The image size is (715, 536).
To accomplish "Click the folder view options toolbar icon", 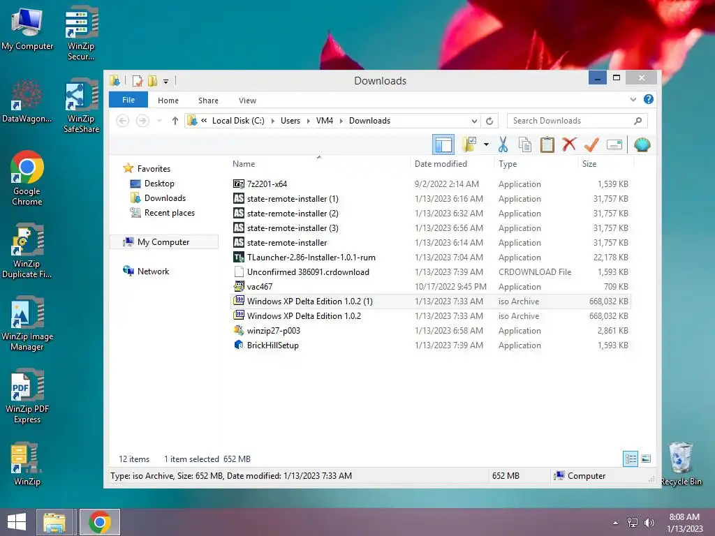I will coord(469,145).
